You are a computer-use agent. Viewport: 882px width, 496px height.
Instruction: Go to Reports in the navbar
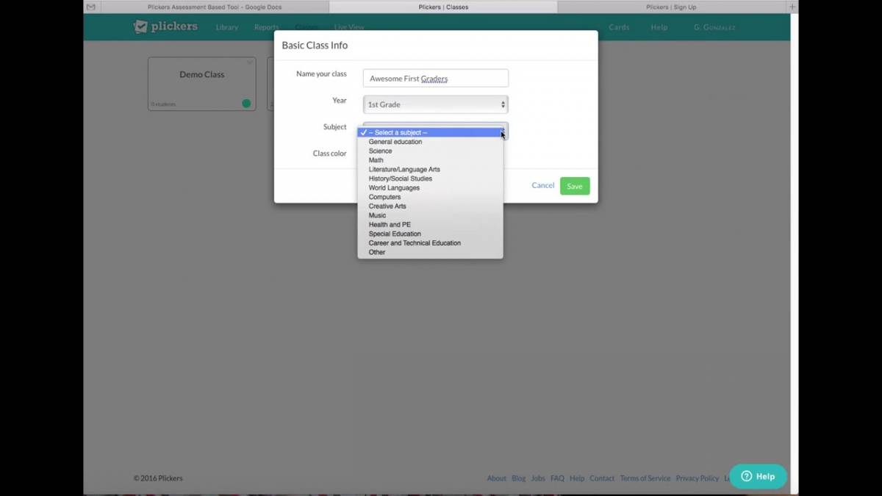(266, 27)
